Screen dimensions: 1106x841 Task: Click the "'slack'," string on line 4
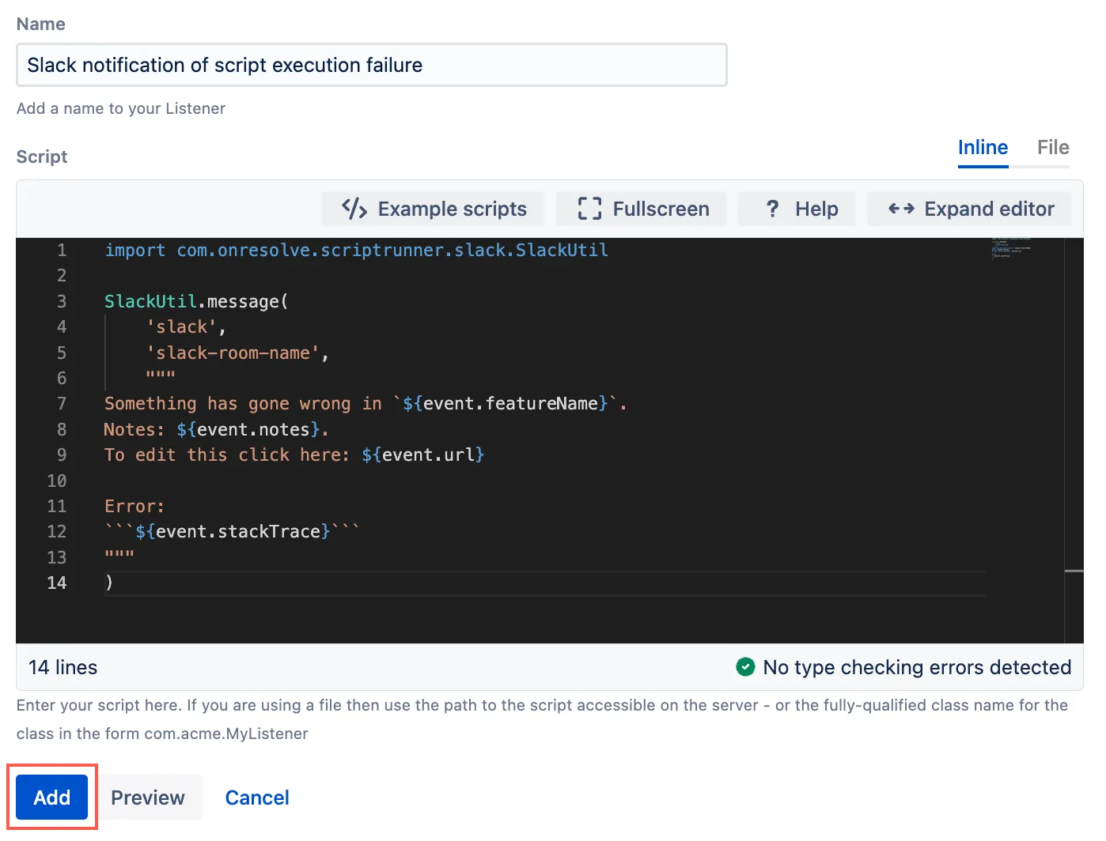186,327
